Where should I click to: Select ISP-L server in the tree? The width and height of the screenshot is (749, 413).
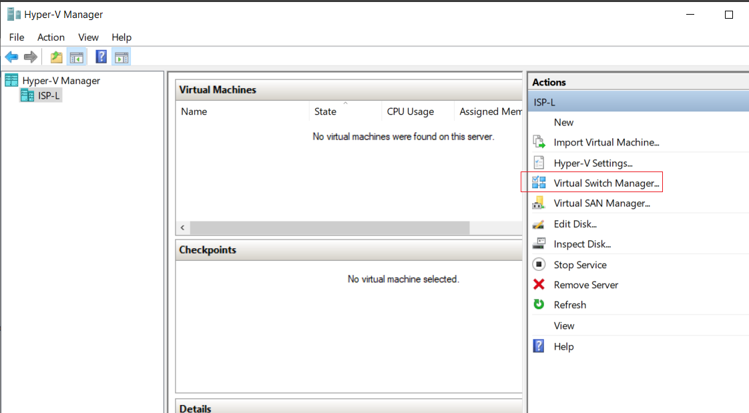[49, 95]
